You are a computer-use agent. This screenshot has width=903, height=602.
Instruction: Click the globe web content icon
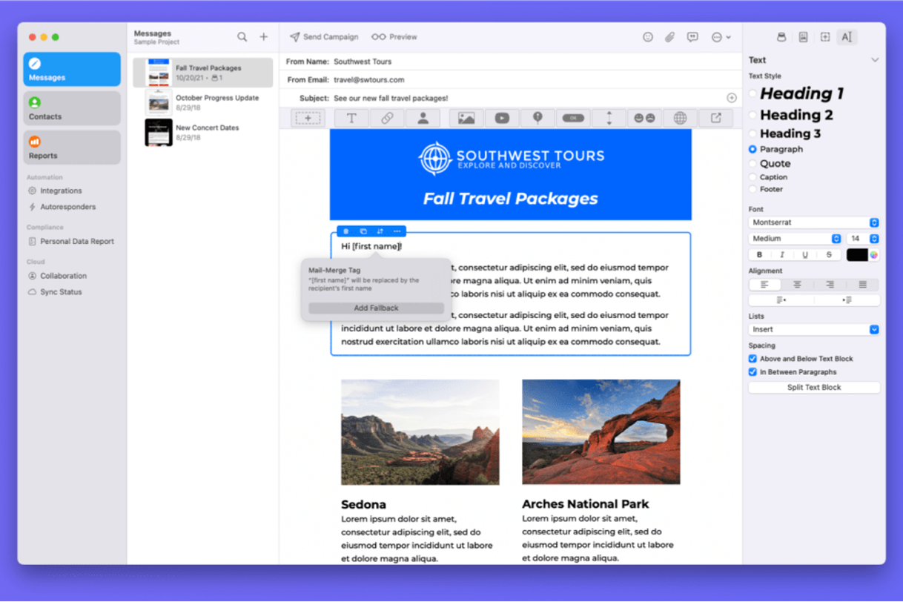pyautogui.click(x=680, y=118)
